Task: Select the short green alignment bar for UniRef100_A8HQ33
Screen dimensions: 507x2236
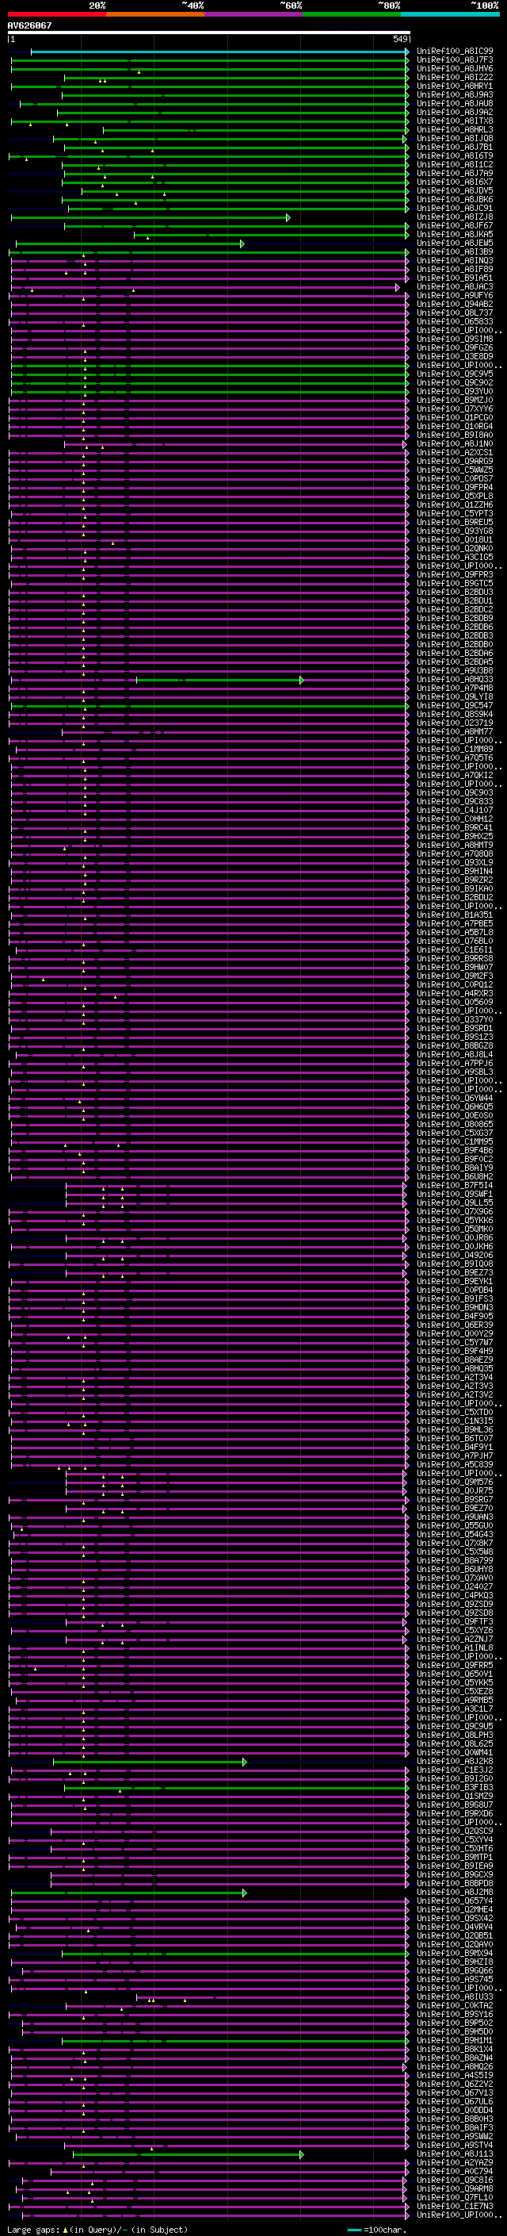Action: coord(219,681)
